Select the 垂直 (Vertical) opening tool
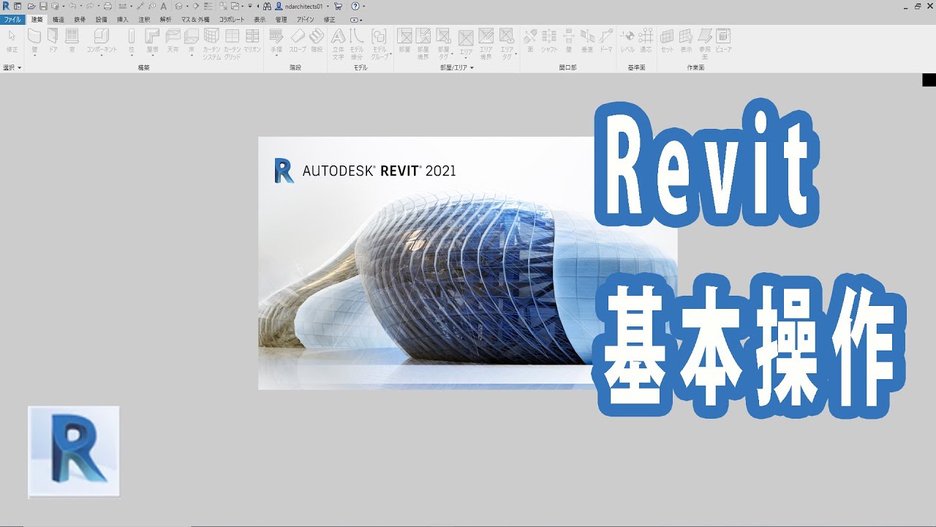The height and width of the screenshot is (527, 936). tap(587, 41)
